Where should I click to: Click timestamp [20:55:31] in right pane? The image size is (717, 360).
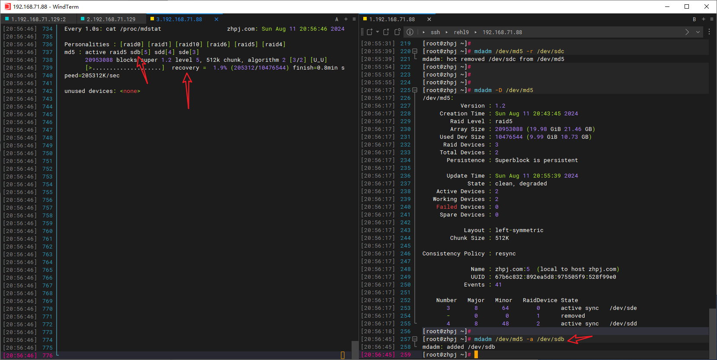378,44
